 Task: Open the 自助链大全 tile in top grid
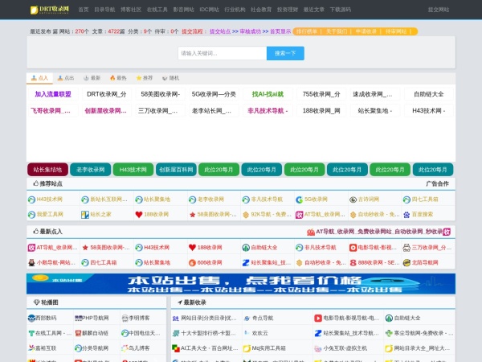[429, 94]
